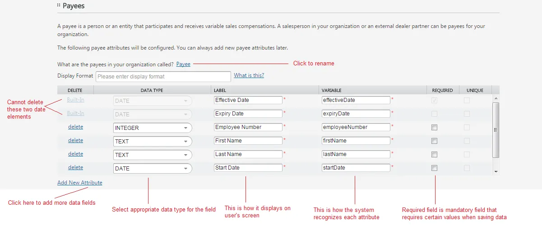Delete the Last Name attribute row
542x230 pixels.
point(75,154)
